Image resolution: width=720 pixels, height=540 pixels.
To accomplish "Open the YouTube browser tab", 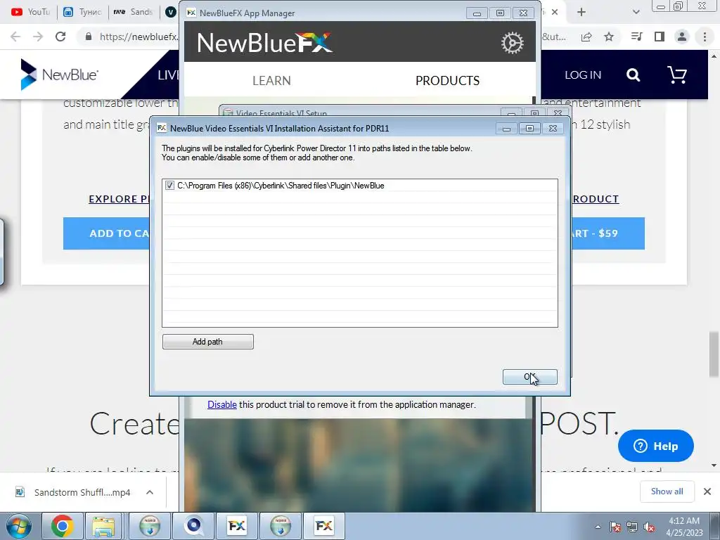I will click(30, 12).
